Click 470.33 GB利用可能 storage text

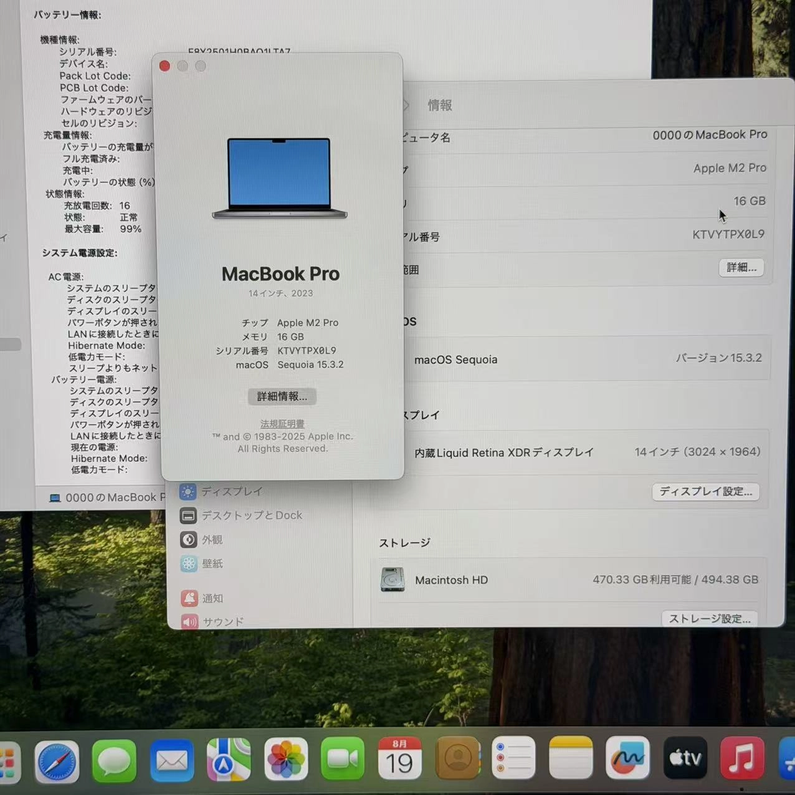pyautogui.click(x=642, y=579)
